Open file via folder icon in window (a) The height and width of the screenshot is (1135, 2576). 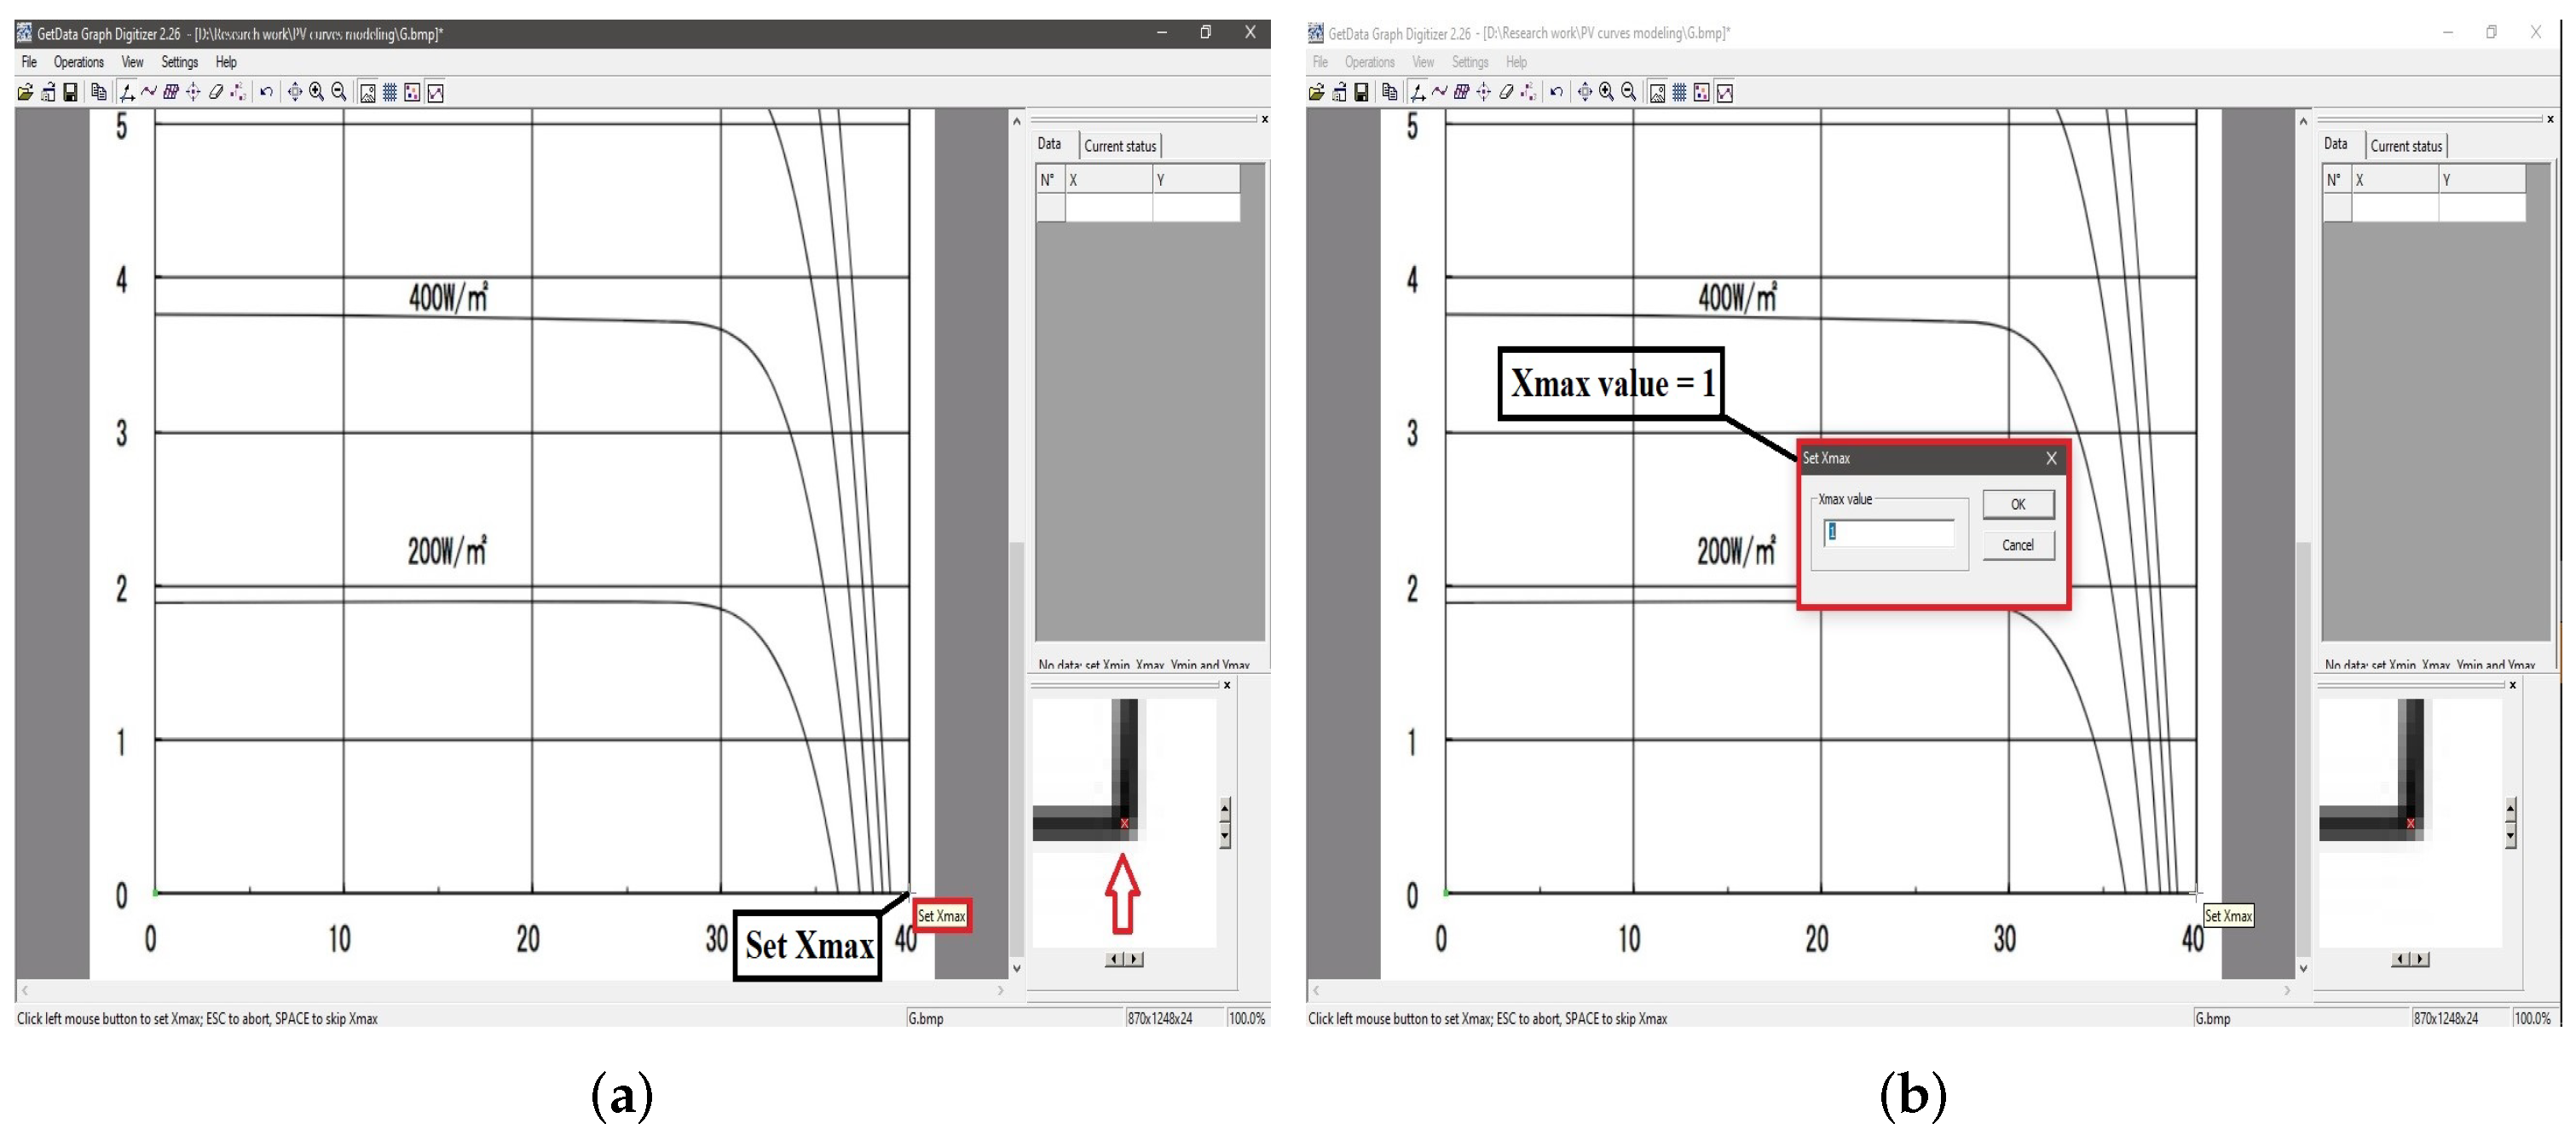[25, 93]
